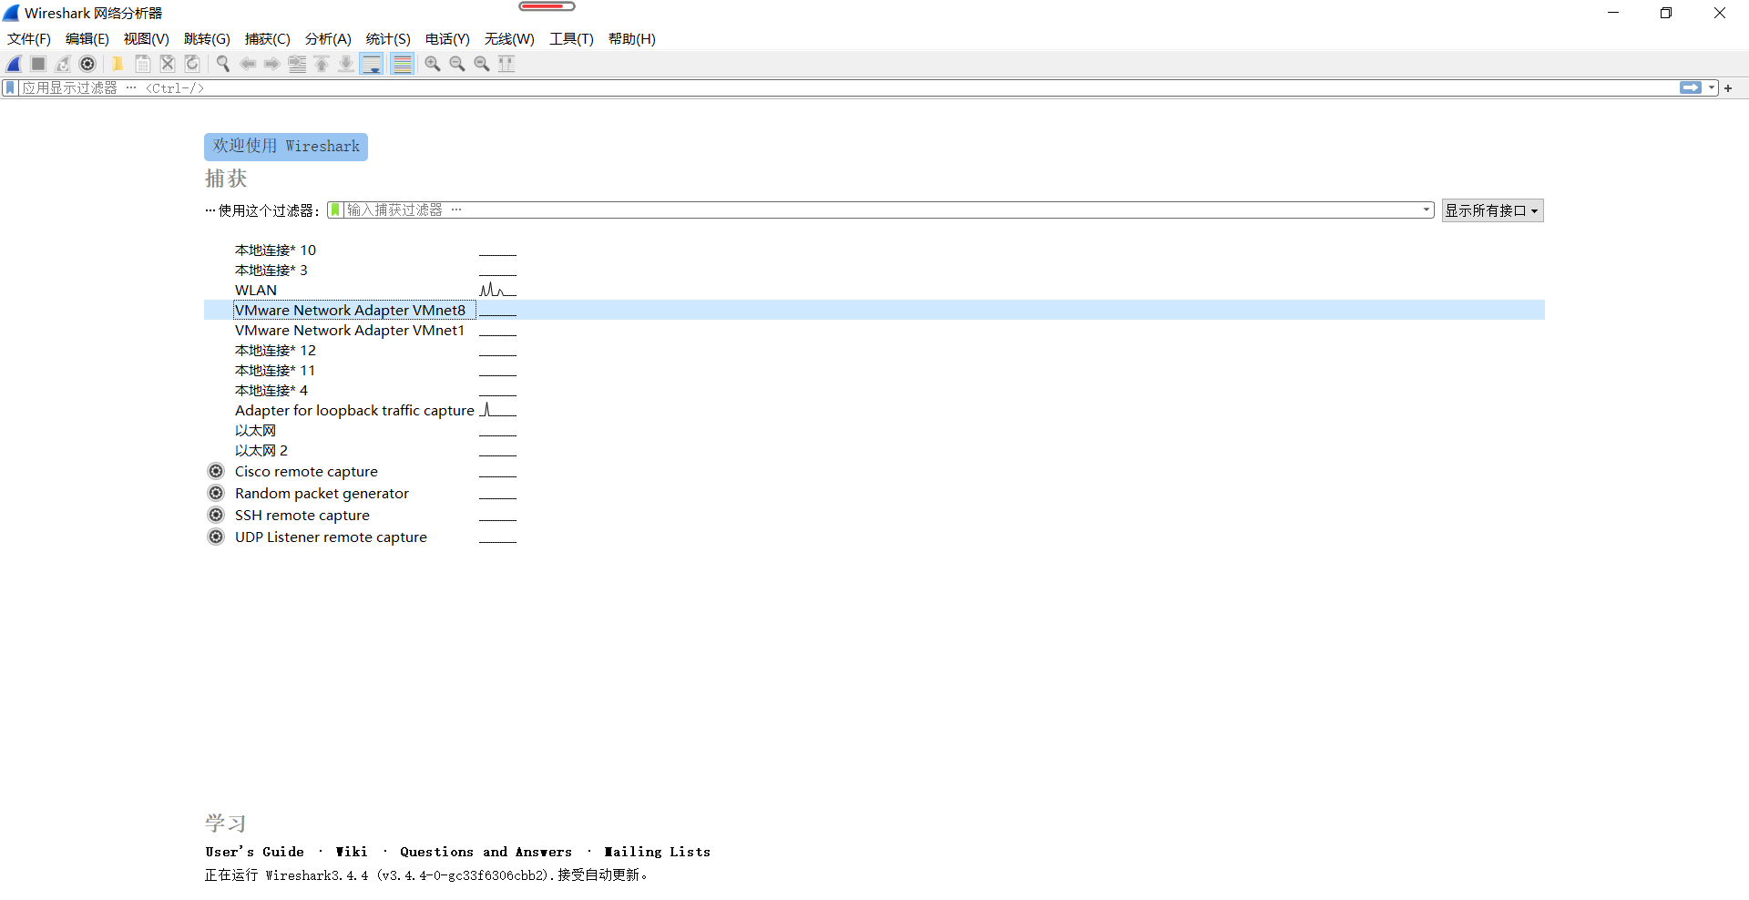The image size is (1749, 900).
Task: Click into the capture filter input field
Action: pos(881,210)
